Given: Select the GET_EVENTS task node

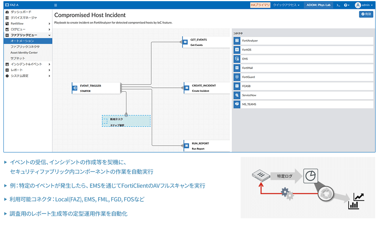Looking at the screenshot, I should point(206,42).
